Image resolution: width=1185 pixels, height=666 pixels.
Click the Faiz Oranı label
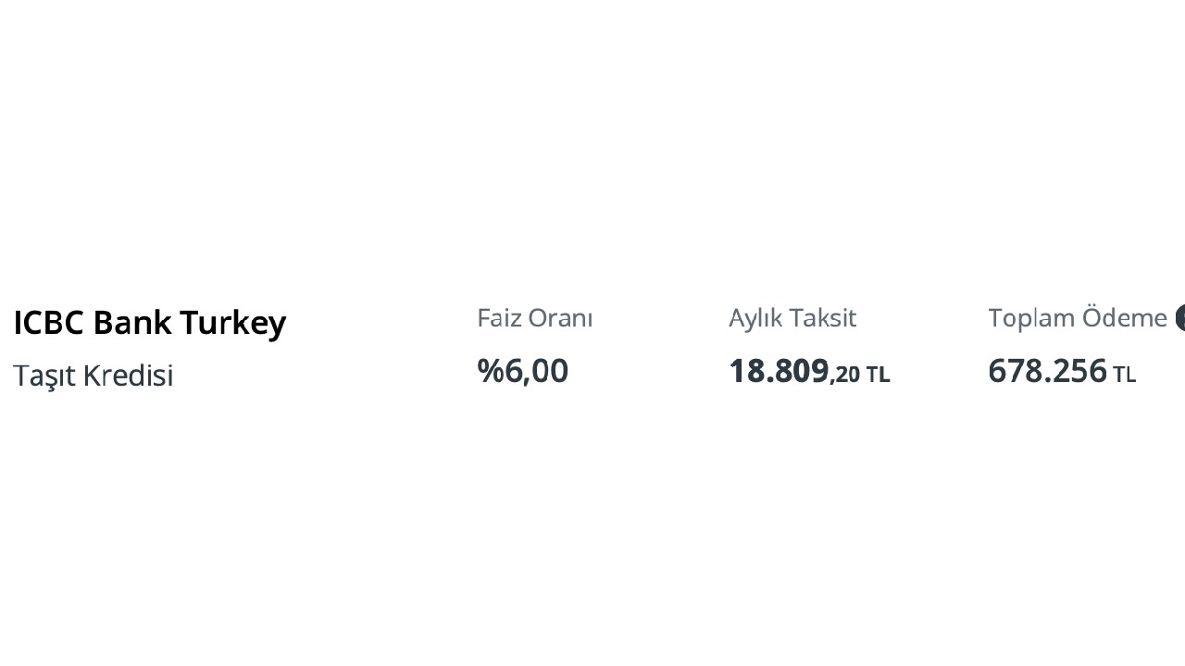pos(534,318)
